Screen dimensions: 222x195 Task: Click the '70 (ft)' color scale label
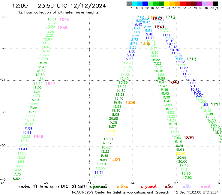pos(215,8)
